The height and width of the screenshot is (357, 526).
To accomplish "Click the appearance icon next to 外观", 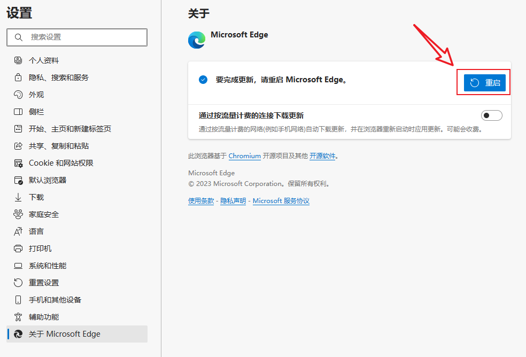I will tap(18, 95).
